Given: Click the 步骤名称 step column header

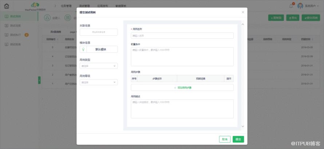Looking at the screenshot, I should coord(157,79).
